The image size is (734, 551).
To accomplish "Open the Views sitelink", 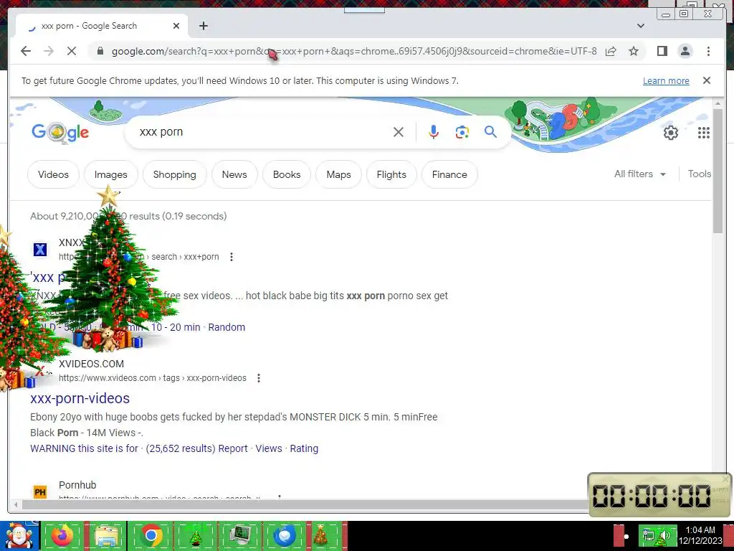I will tap(269, 448).
